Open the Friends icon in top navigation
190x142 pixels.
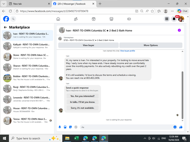pyautogui.click(x=76, y=19)
